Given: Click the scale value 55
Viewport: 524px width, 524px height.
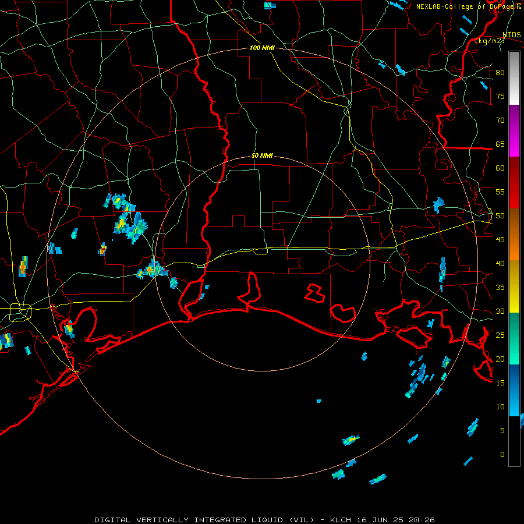Looking at the screenshot, I should click(500, 192).
